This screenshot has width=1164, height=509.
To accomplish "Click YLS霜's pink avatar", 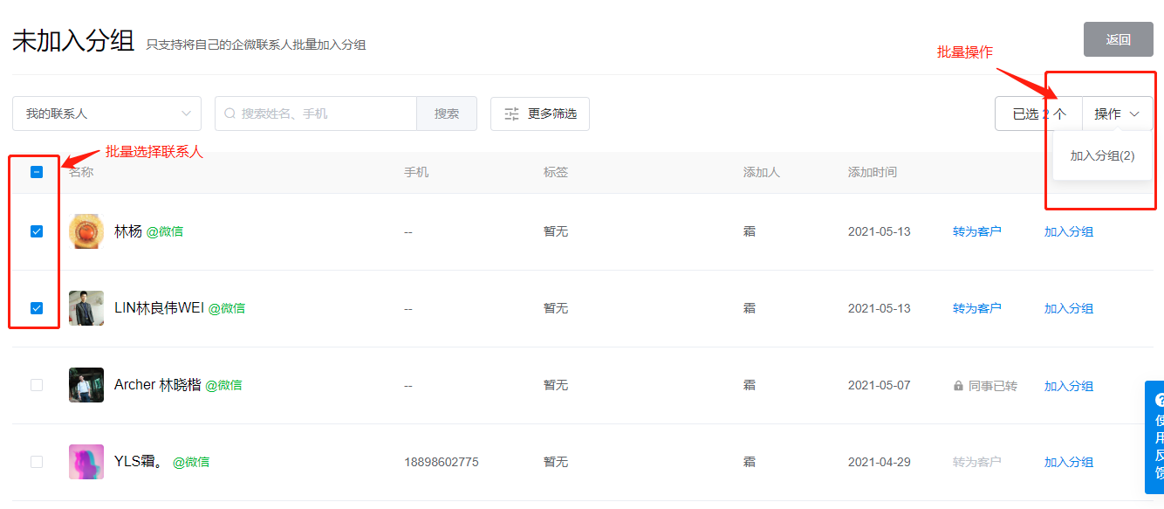I will 86,462.
